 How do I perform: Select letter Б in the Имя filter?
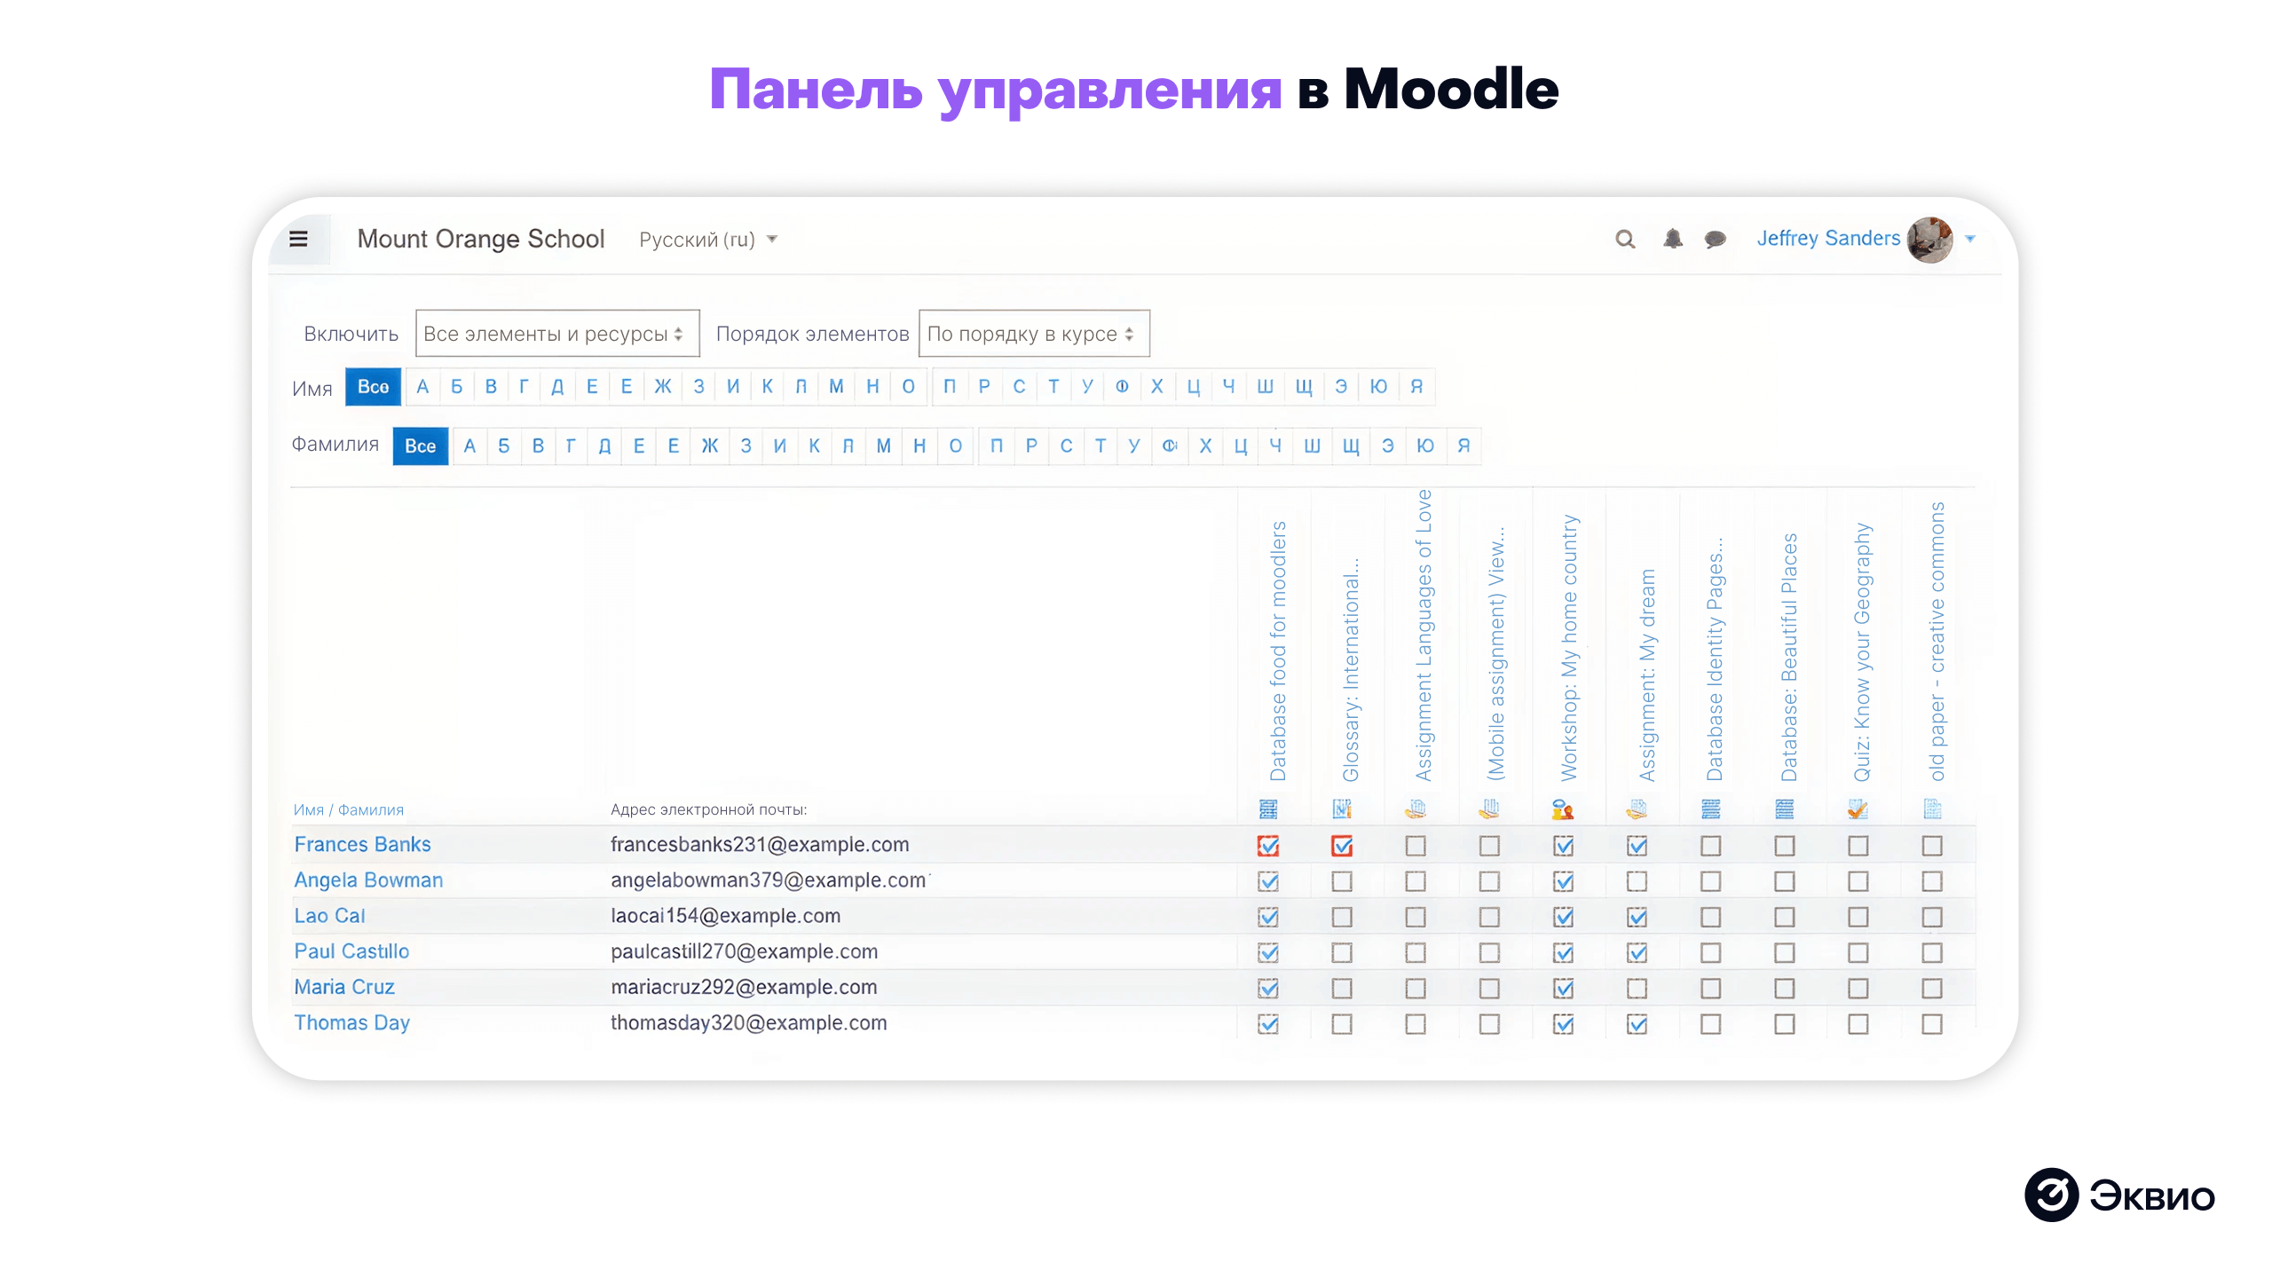(x=457, y=386)
